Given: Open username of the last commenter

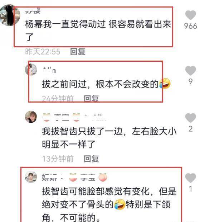Looking at the screenshot, I should coord(75,177).
